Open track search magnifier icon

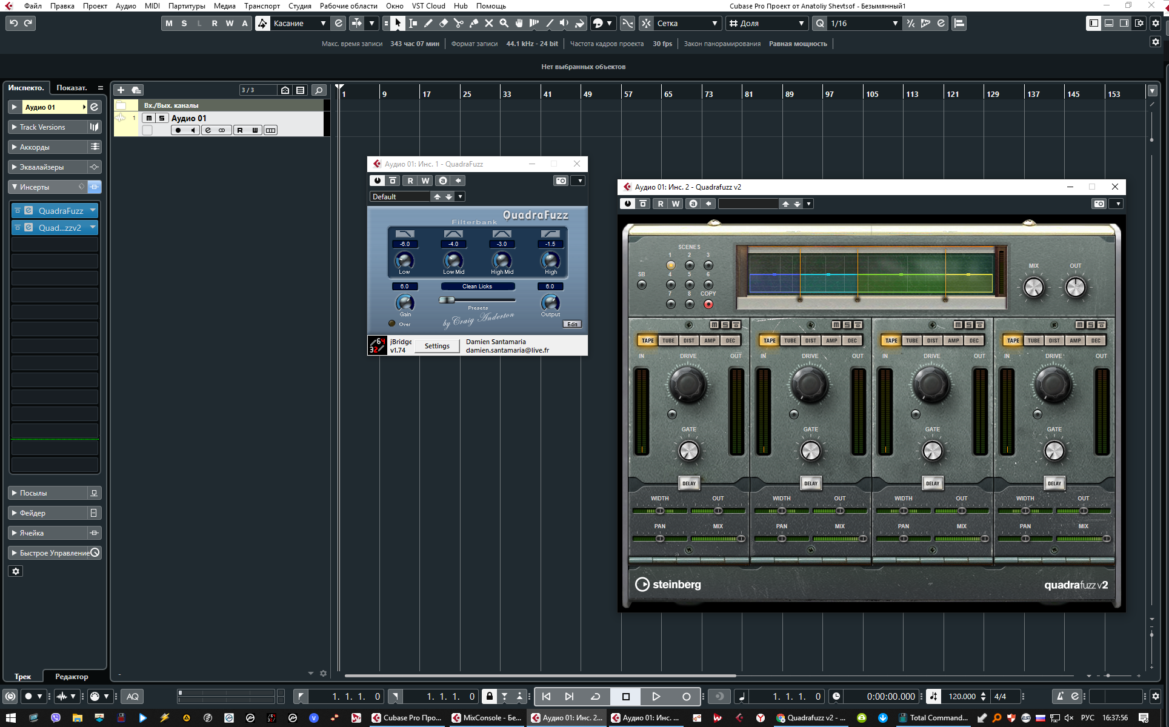pyautogui.click(x=319, y=90)
